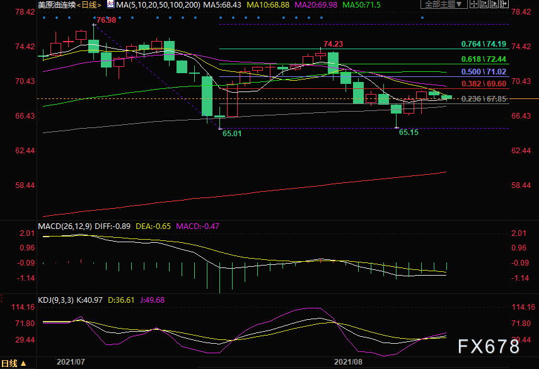Click the 65.01 low price label
This screenshot has height=369, width=539.
232,134
